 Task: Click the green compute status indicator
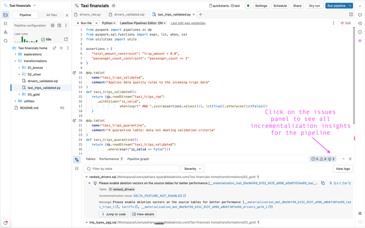(x=248, y=5)
